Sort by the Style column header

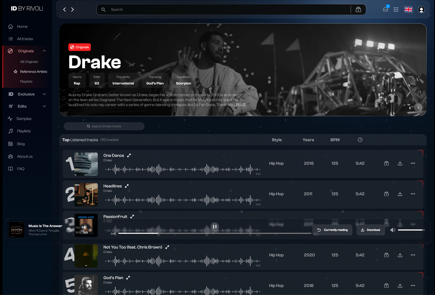(277, 140)
